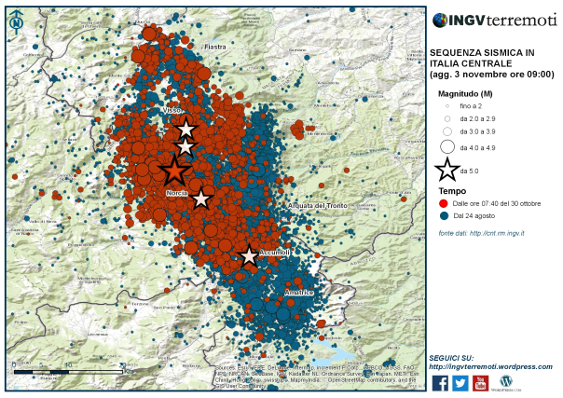Screen dimensions: 563x398
Task: Click the magnitude 5.0 star legend symbol
Action: [x=447, y=170]
